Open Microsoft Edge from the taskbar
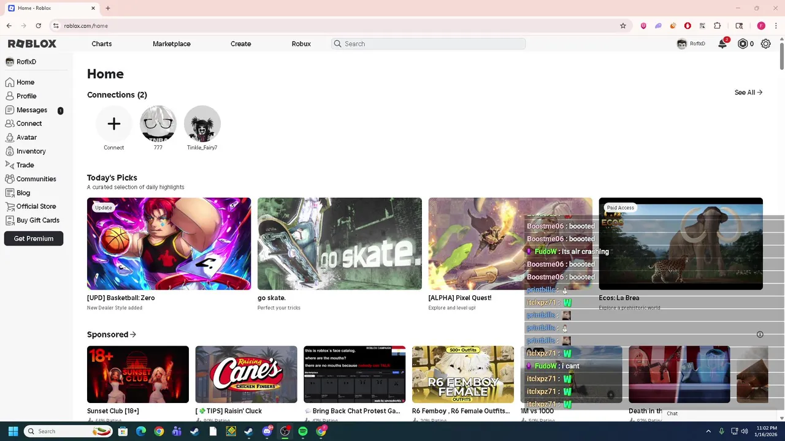Screen dimensions: 785x441 141,431
